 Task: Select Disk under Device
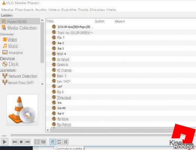point(11,64)
